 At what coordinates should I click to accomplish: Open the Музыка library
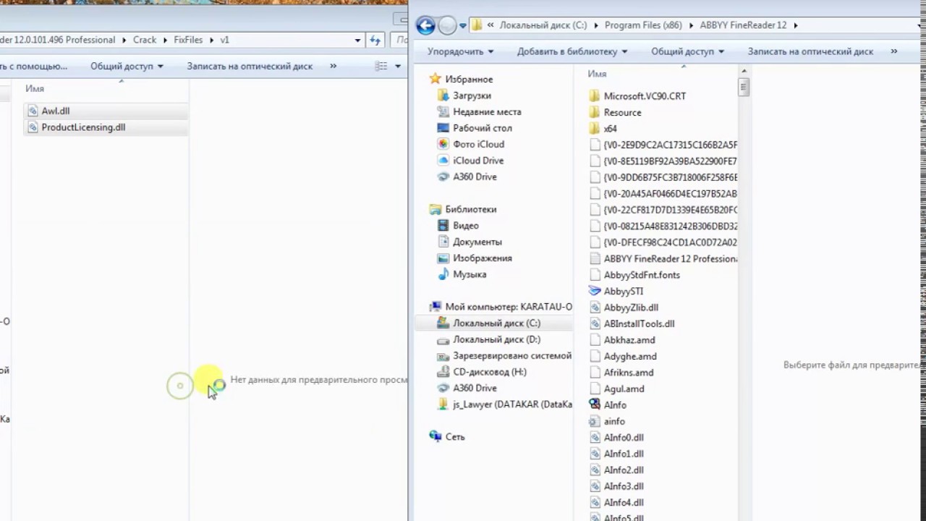tap(469, 274)
